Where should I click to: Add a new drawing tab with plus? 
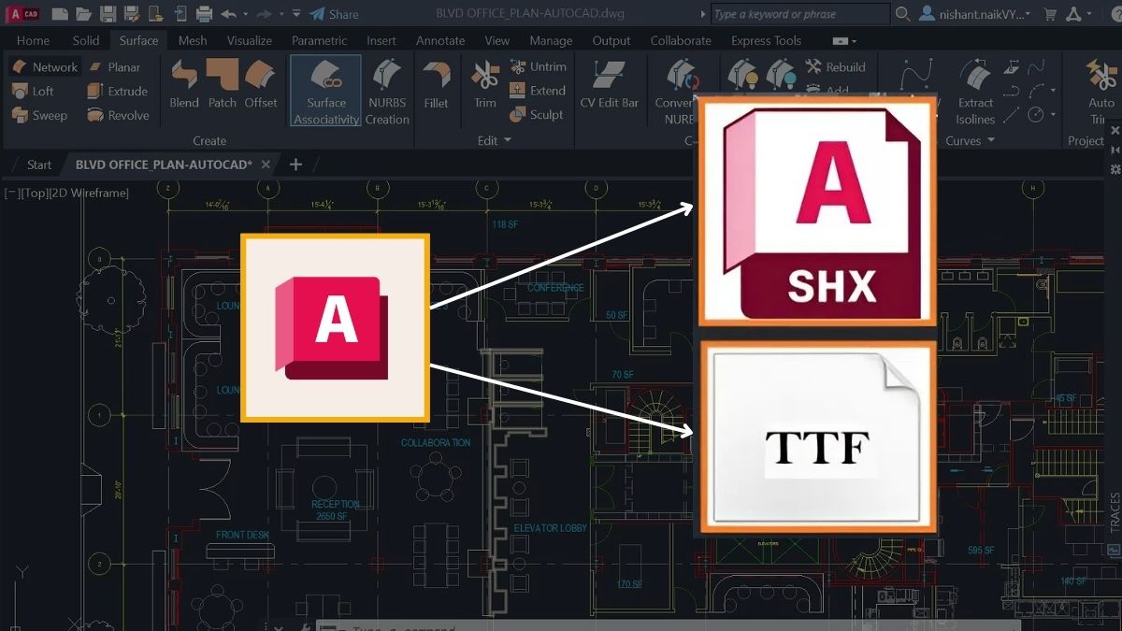(295, 165)
